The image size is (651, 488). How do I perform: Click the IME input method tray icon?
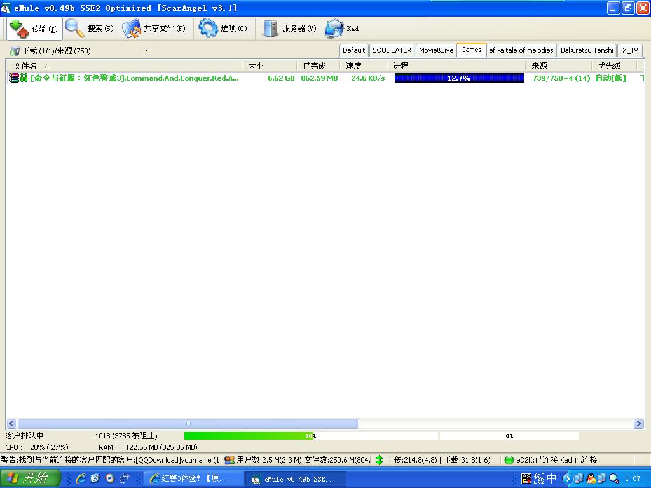[539, 478]
